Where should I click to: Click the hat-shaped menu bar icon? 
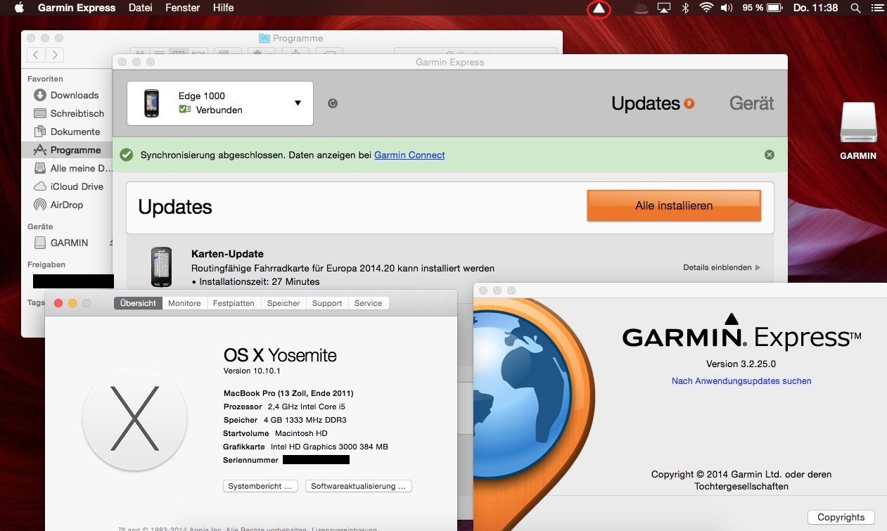pos(641,8)
